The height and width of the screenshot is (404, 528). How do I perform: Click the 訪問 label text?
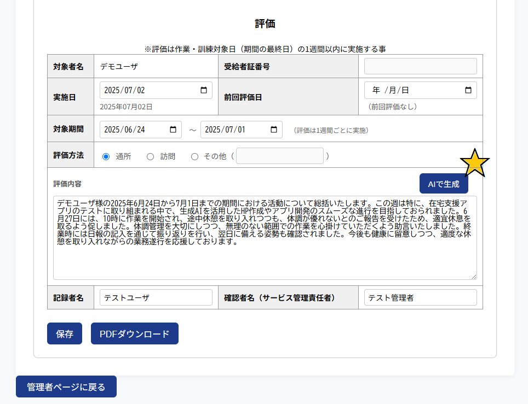tap(168, 157)
